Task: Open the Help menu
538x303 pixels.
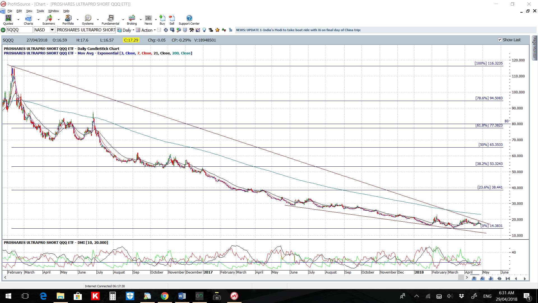Action: pos(66,11)
